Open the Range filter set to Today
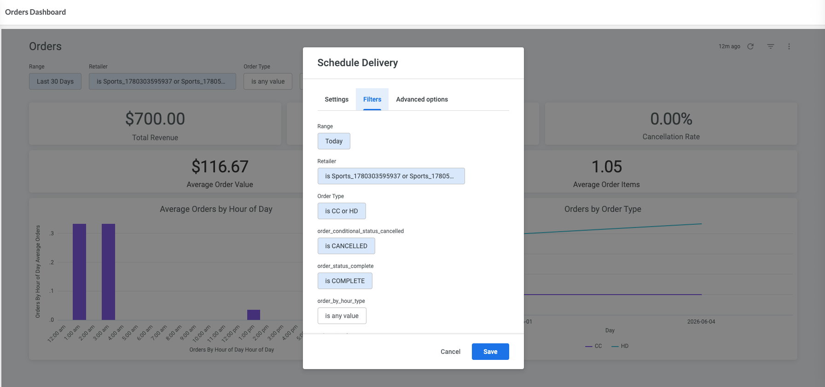The width and height of the screenshot is (825, 387). (x=334, y=141)
